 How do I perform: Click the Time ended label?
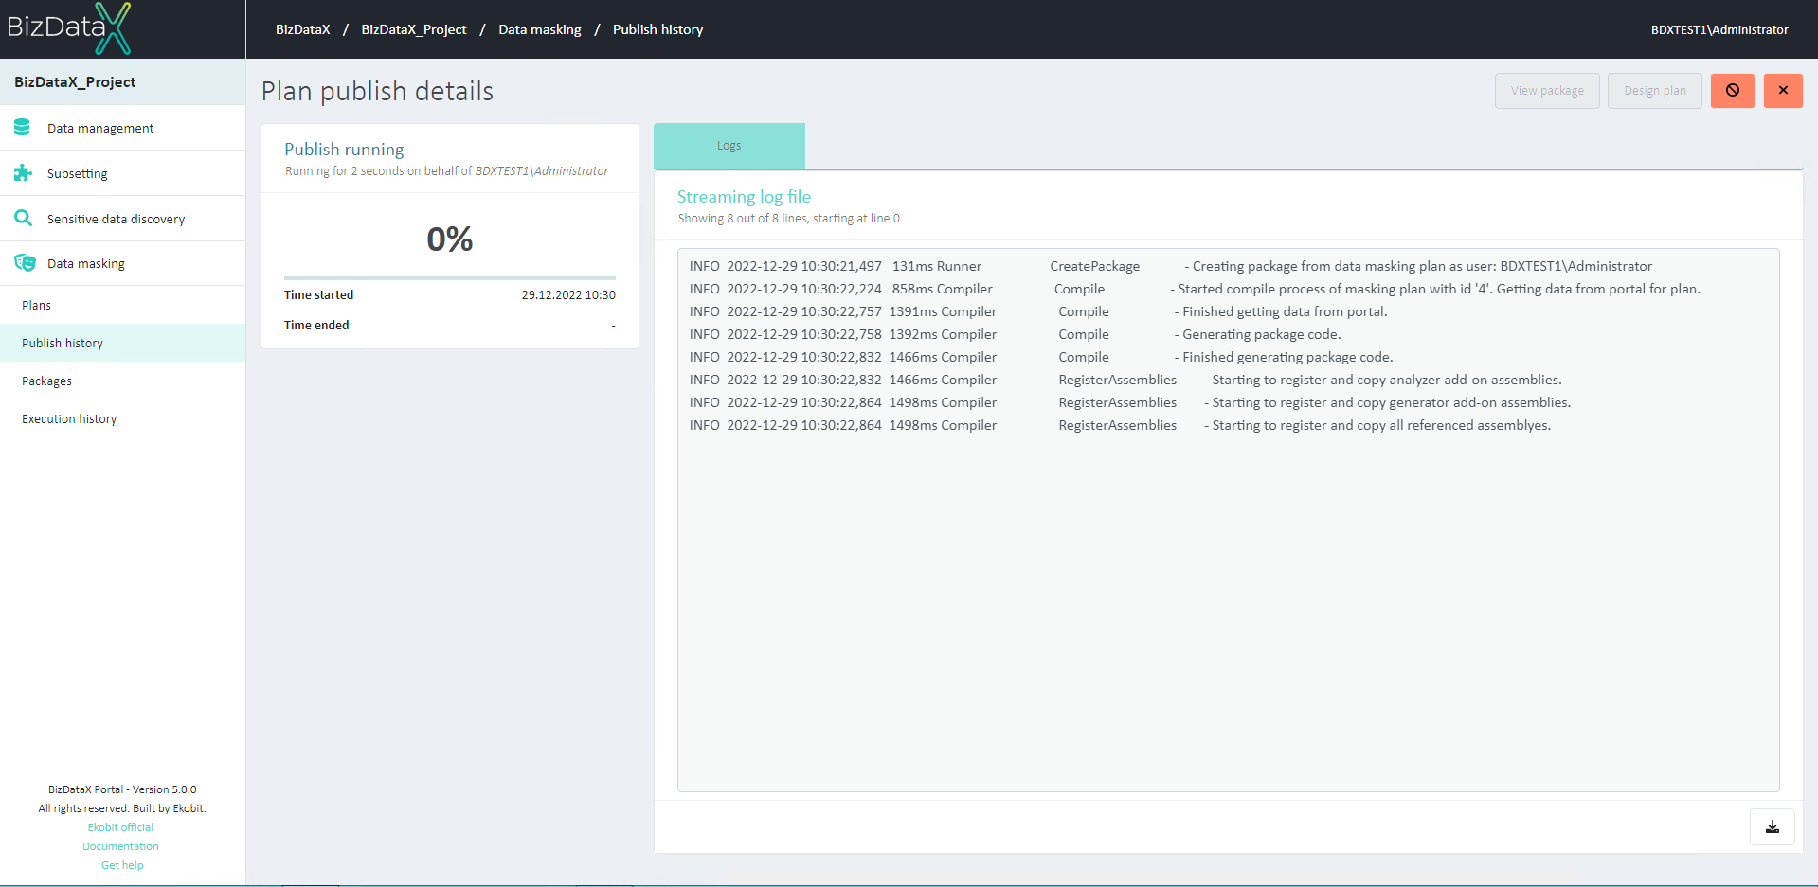[x=316, y=325]
